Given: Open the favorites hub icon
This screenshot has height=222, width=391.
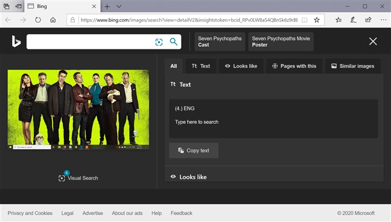Looking at the screenshot, I should coord(339,20).
